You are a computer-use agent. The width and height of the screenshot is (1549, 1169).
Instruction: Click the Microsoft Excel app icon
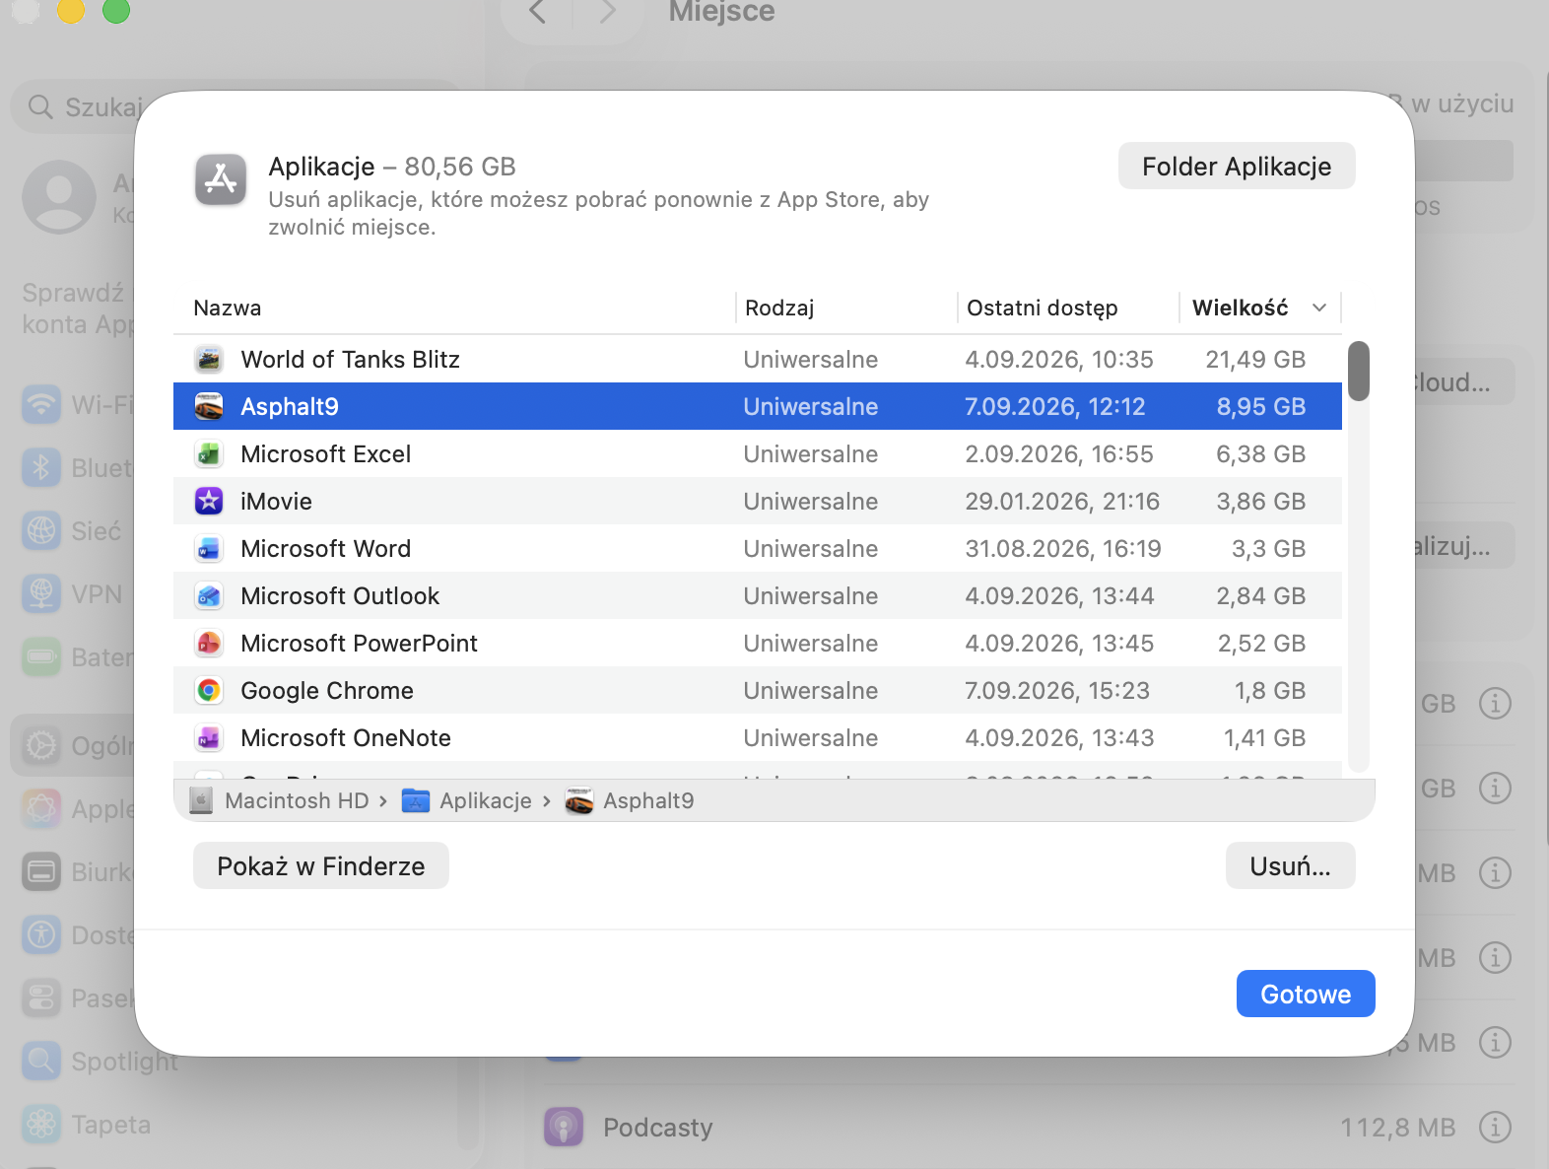click(209, 454)
